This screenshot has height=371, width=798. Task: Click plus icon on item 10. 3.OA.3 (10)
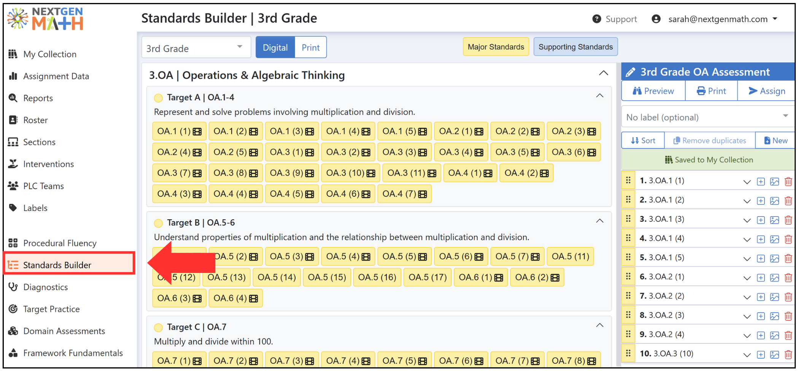tap(761, 355)
